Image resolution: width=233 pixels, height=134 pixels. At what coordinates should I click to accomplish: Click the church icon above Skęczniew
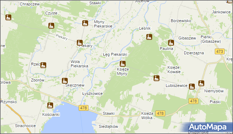pos(65,81)
